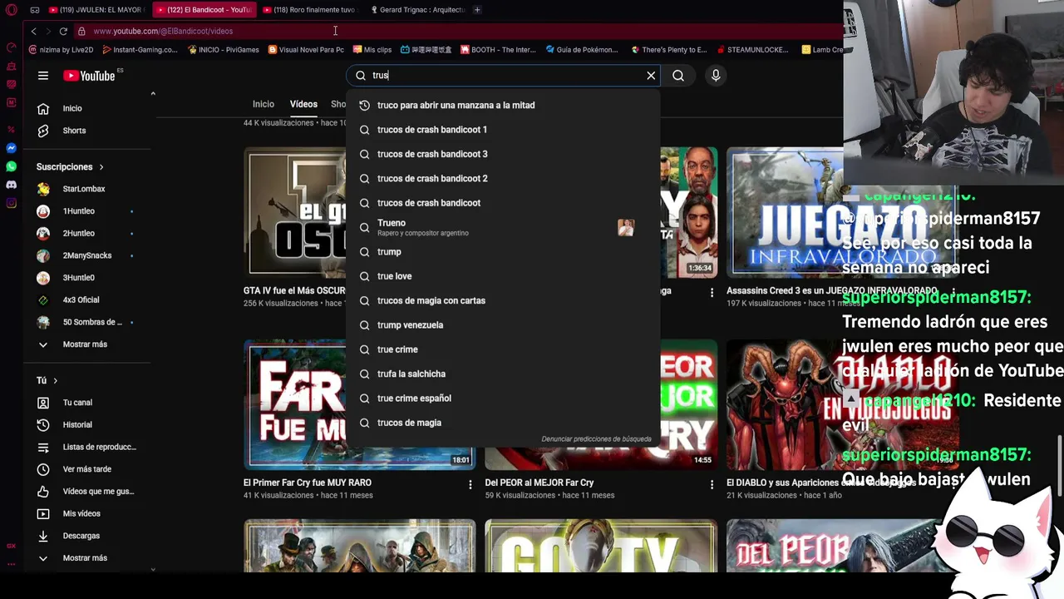
Task: Open options menu for El Primer Far Cry video
Action: (x=470, y=484)
